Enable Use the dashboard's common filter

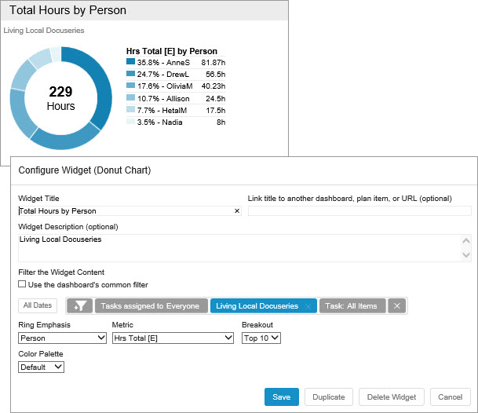tap(22, 284)
